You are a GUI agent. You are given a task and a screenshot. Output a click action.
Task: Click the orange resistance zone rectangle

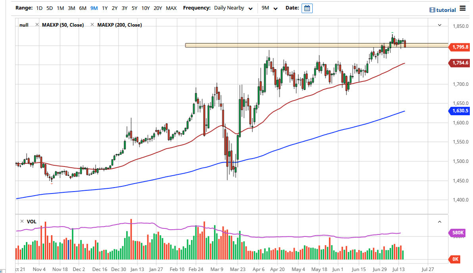278,45
